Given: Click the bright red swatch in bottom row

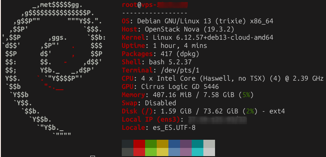Looking at the screenshot, I should (x=139, y=152).
